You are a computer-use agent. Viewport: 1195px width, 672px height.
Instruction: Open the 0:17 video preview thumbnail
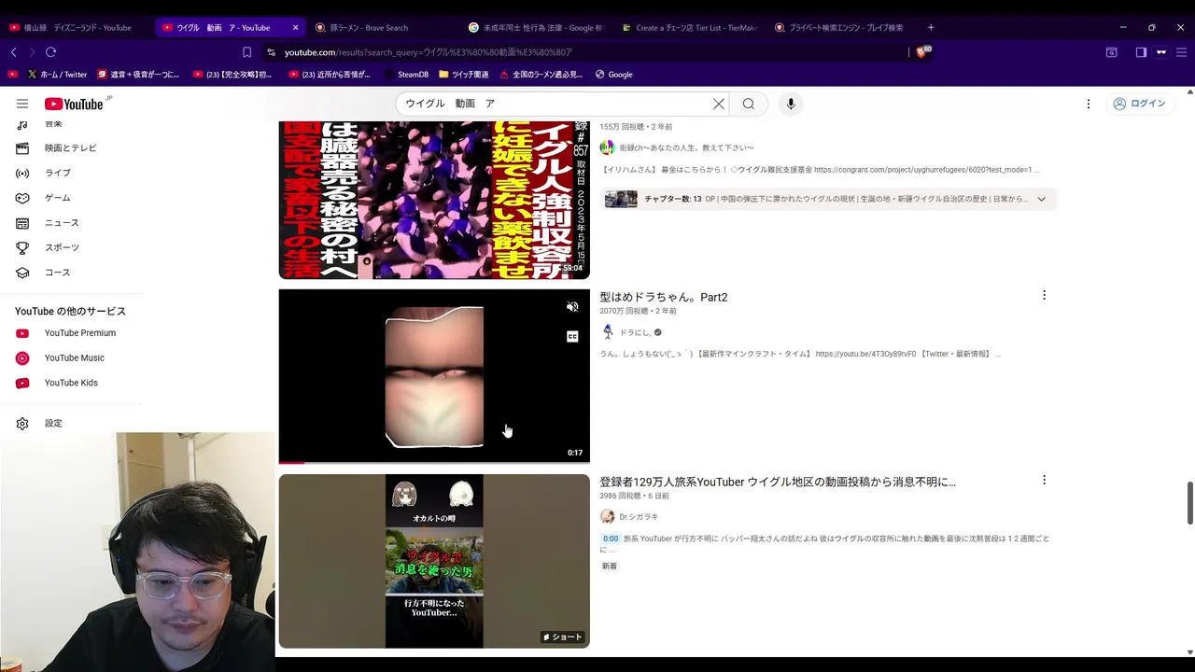tap(434, 375)
